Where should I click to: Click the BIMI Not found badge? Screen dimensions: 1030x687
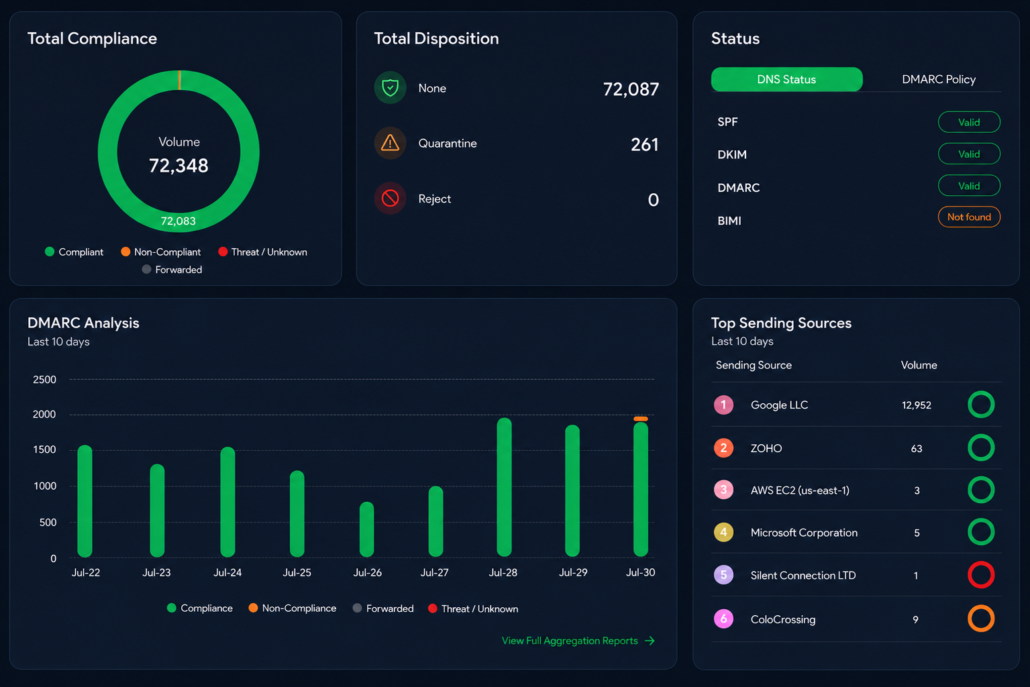[969, 217]
